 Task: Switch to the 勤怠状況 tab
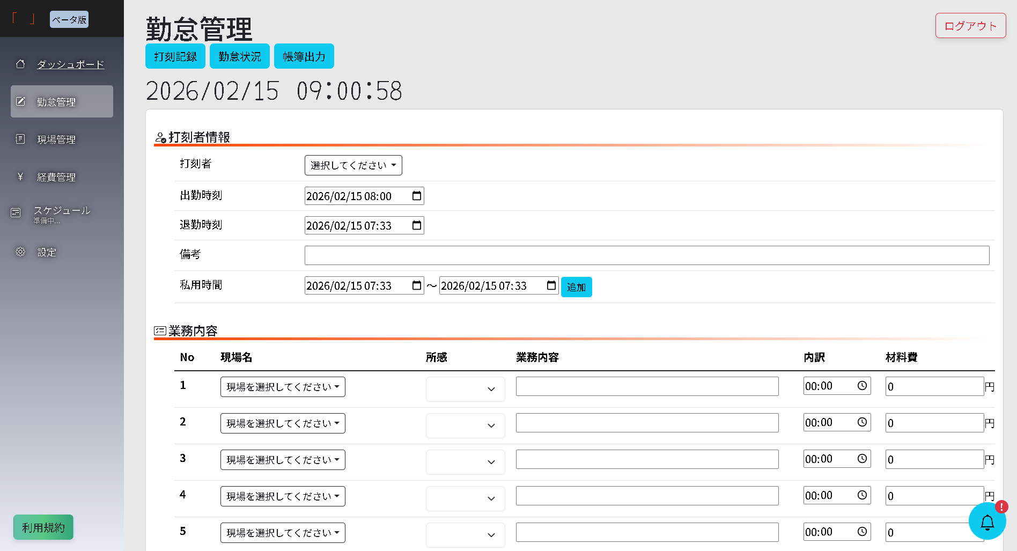(x=239, y=56)
